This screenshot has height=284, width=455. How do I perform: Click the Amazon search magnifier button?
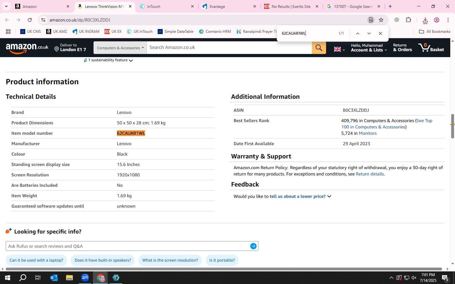pos(319,48)
